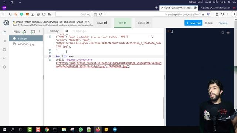Open Chrome from the taskbar
The image size is (237, 133).
click(x=47, y=130)
